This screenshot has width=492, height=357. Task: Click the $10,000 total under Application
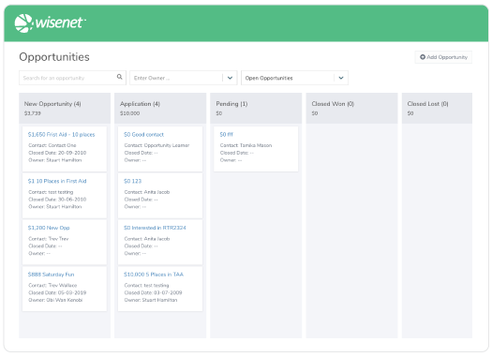coord(129,113)
